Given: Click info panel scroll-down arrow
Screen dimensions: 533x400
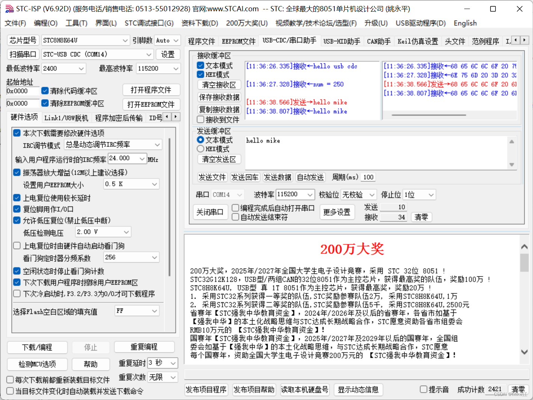Looking at the screenshot, I should (x=524, y=352).
